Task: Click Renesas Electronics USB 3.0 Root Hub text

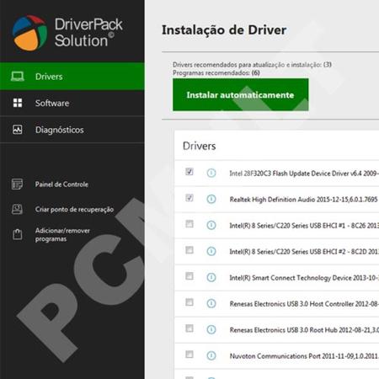Action: (x=304, y=330)
